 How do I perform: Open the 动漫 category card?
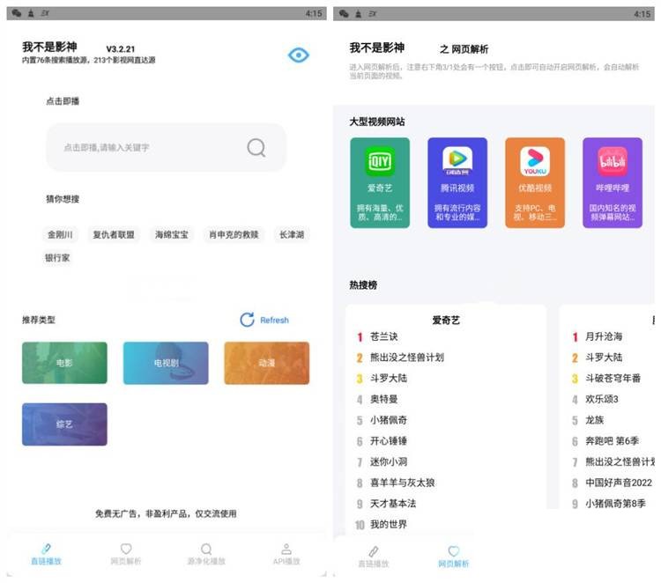266,363
